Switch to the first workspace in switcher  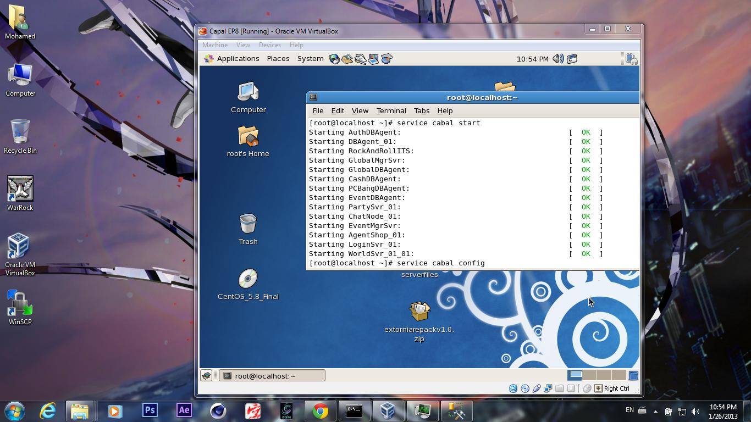pyautogui.click(x=575, y=375)
